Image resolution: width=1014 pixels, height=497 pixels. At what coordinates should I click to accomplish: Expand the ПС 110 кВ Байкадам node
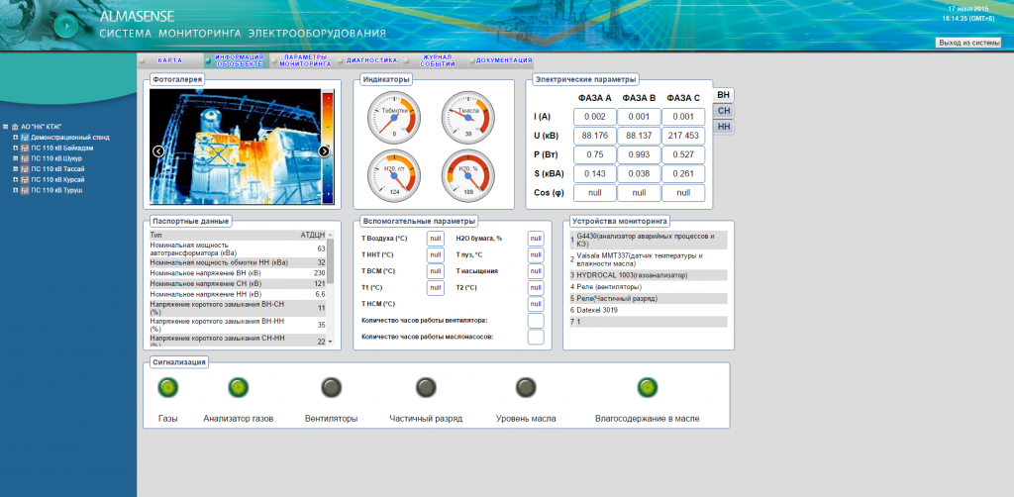click(15, 148)
